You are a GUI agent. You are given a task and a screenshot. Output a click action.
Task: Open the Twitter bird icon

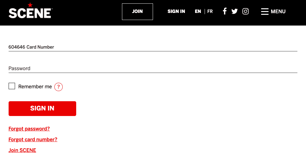coord(235,11)
